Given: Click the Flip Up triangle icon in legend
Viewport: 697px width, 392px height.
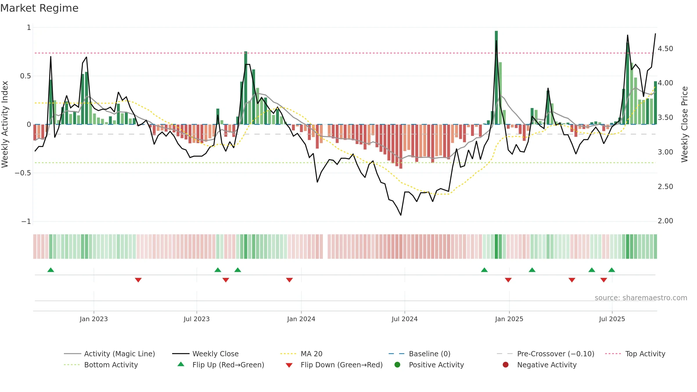Looking at the screenshot, I should pyautogui.click(x=181, y=364).
